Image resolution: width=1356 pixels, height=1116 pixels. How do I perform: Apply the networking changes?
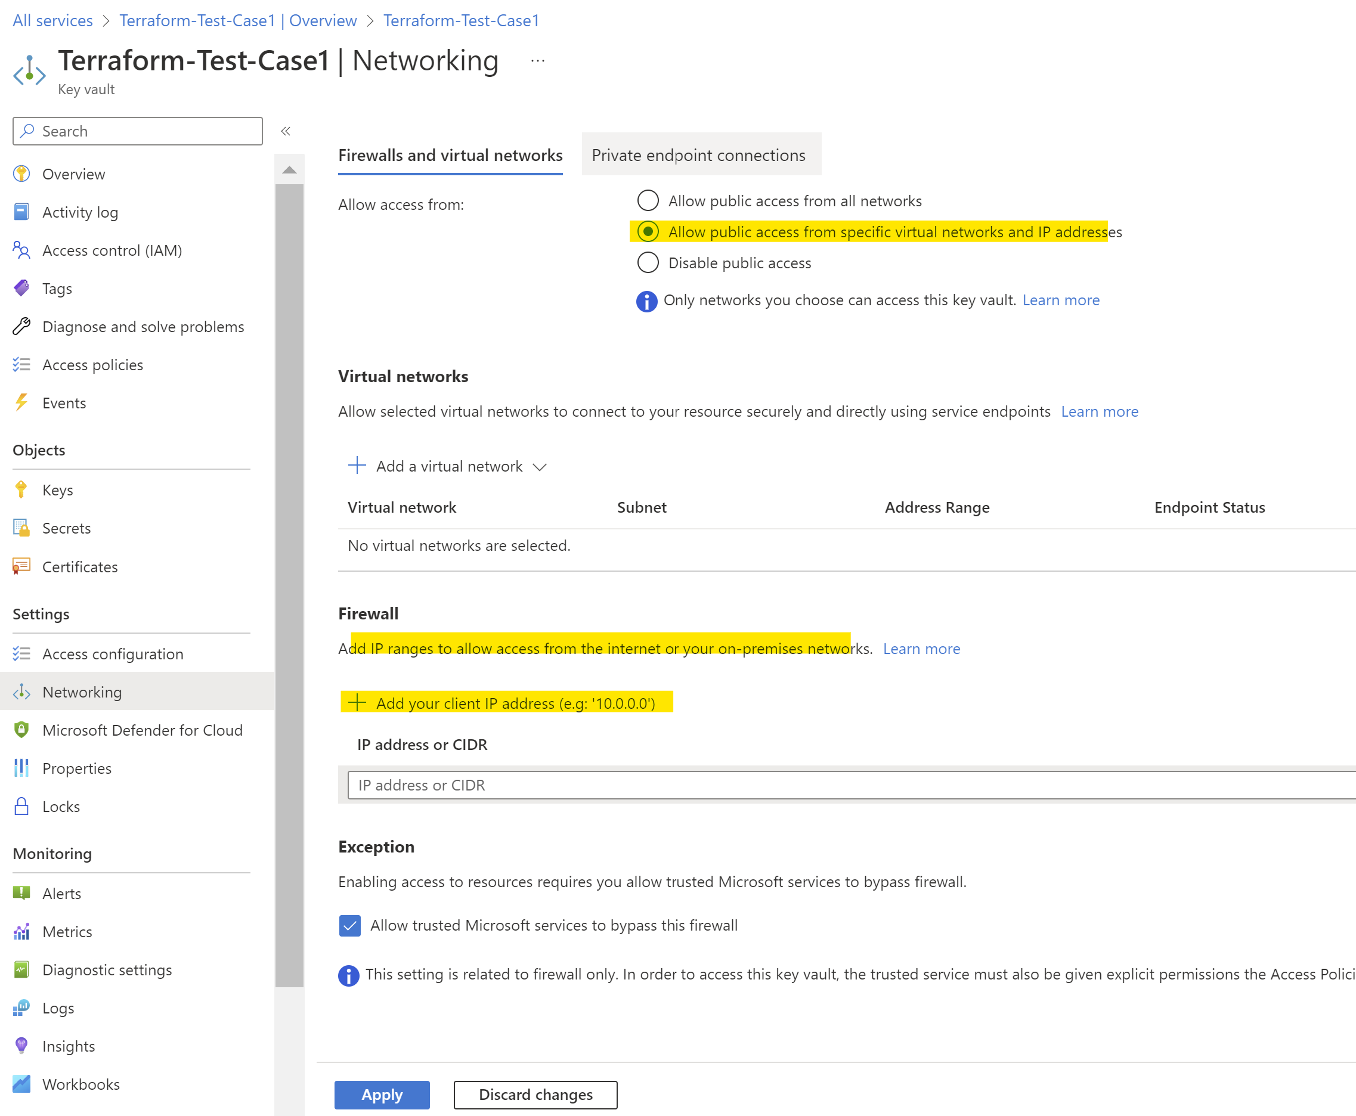pyautogui.click(x=381, y=1095)
